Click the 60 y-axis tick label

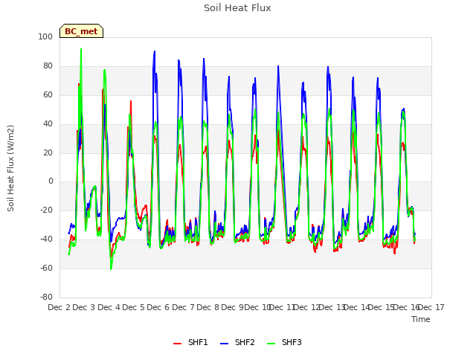pos(48,94)
